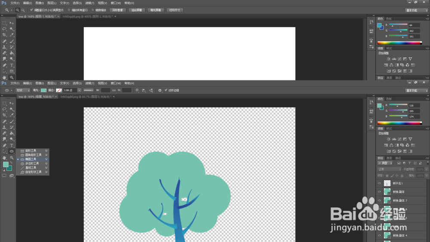Click link width-height chain icon
This screenshot has height=242, width=430.
tap(114, 90)
